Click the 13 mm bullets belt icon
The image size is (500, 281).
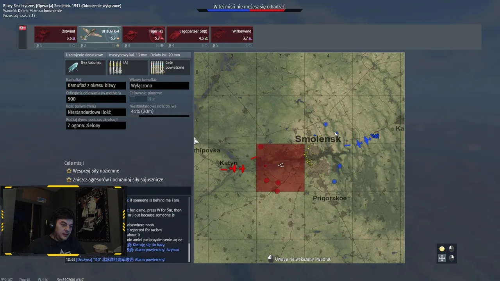click(115, 67)
